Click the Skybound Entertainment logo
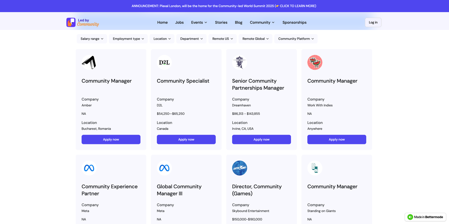 click(239, 168)
